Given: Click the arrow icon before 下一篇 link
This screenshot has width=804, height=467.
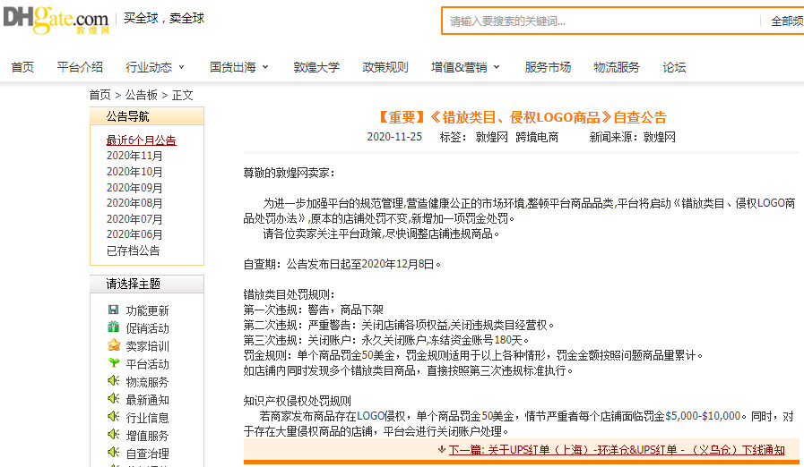Looking at the screenshot, I should [x=442, y=450].
